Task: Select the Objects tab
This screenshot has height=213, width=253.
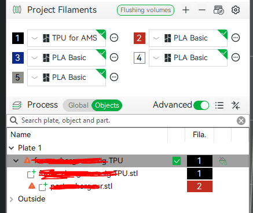Action: coord(107,105)
